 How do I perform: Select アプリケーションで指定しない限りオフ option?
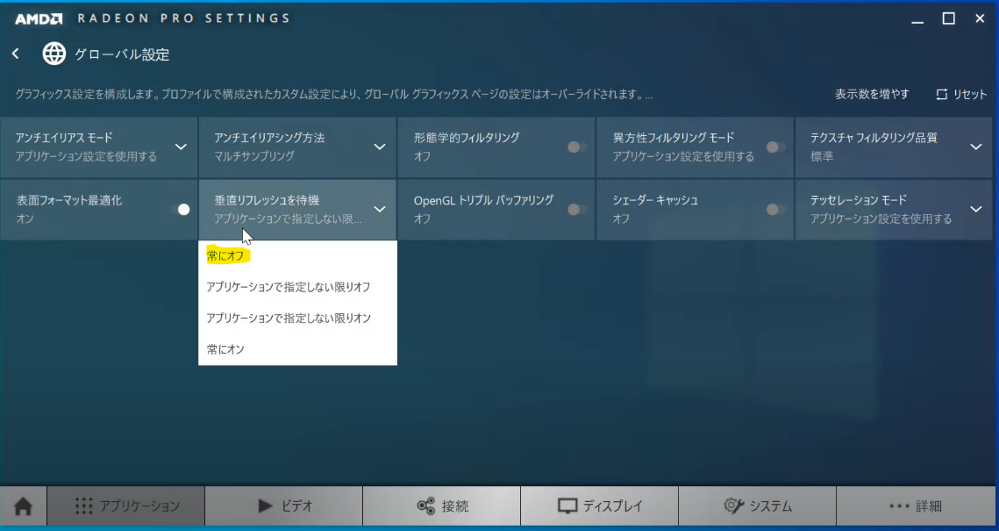click(x=297, y=287)
